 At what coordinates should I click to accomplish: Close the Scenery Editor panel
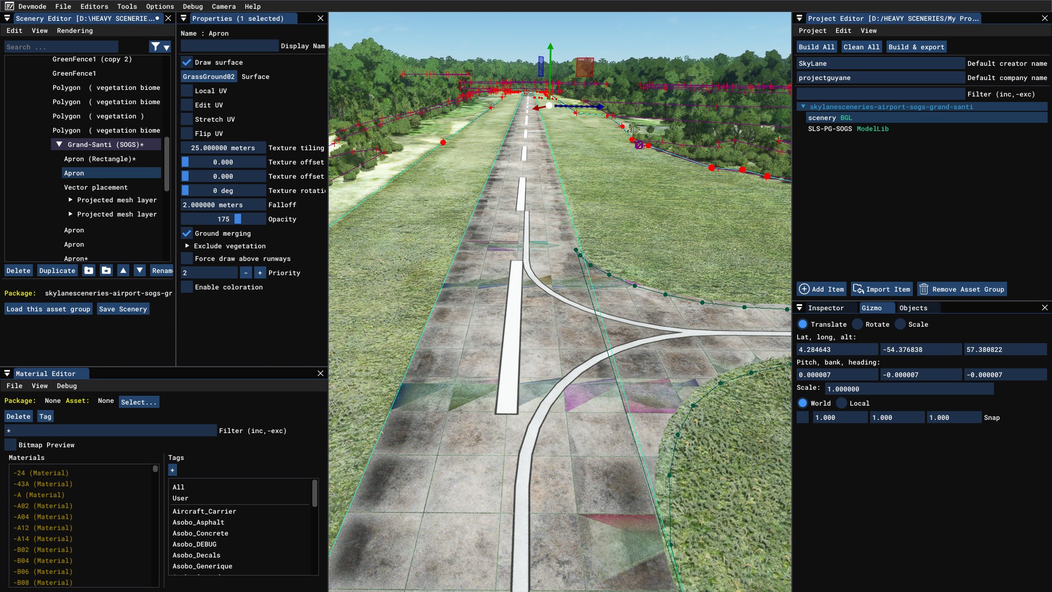coord(169,18)
